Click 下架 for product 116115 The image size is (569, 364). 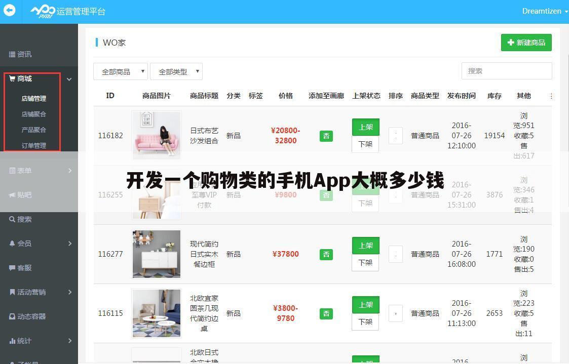(365, 321)
